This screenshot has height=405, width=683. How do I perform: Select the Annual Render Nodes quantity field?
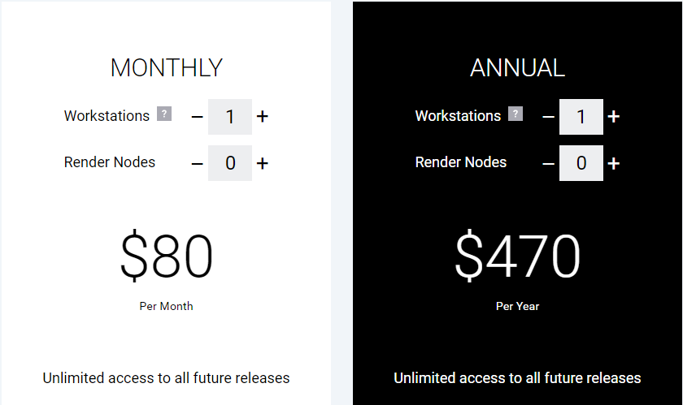click(x=581, y=163)
